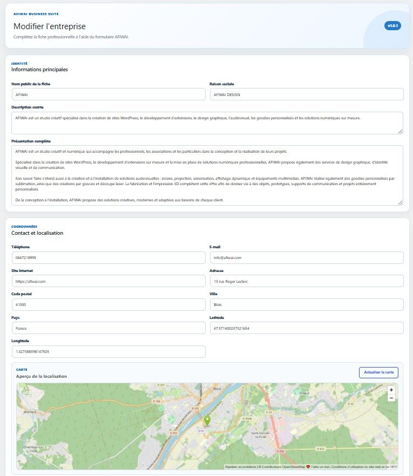Viewport: 413px width, 476px height.
Task: Click the Contact et localisation heading
Action: click(x=37, y=233)
